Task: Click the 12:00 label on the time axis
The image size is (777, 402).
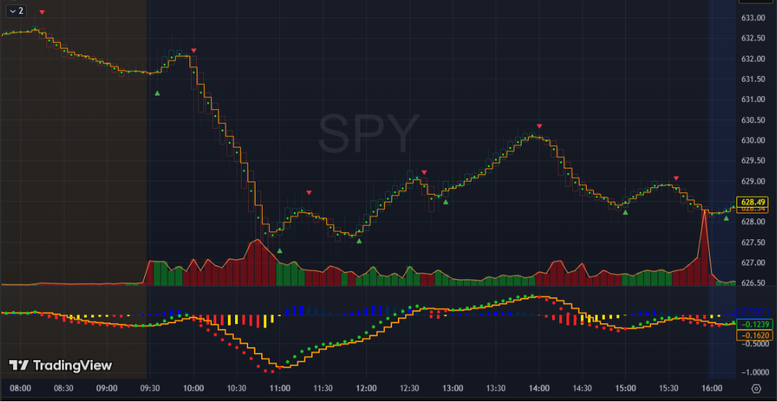Action: tap(367, 388)
